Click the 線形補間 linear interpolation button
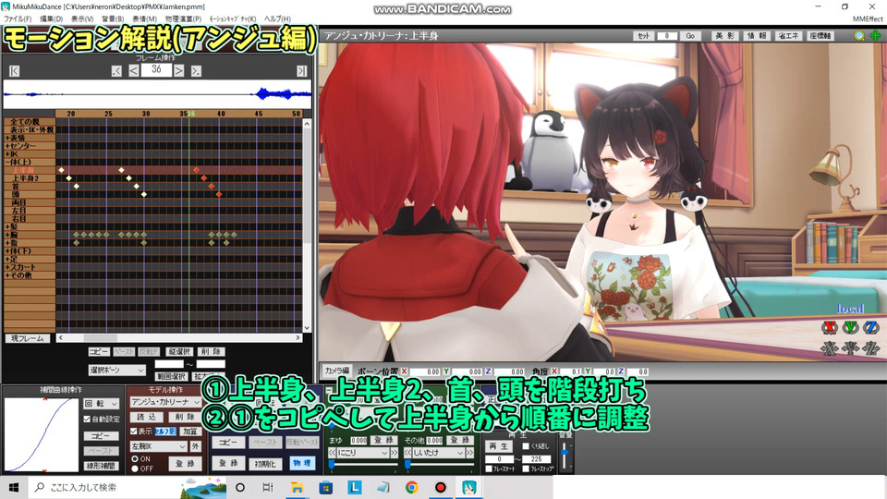 102,466
